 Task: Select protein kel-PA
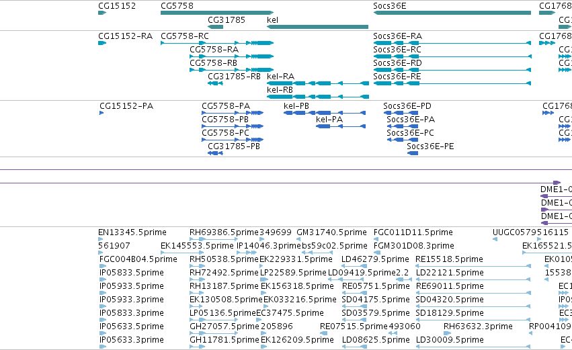click(329, 120)
